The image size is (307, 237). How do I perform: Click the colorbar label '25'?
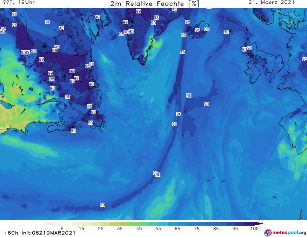[101, 229]
